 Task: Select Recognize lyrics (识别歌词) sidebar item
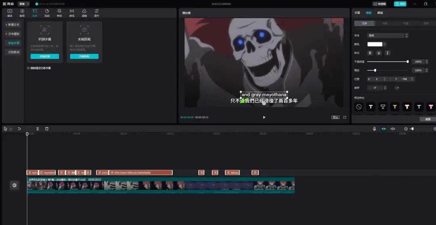[13, 52]
